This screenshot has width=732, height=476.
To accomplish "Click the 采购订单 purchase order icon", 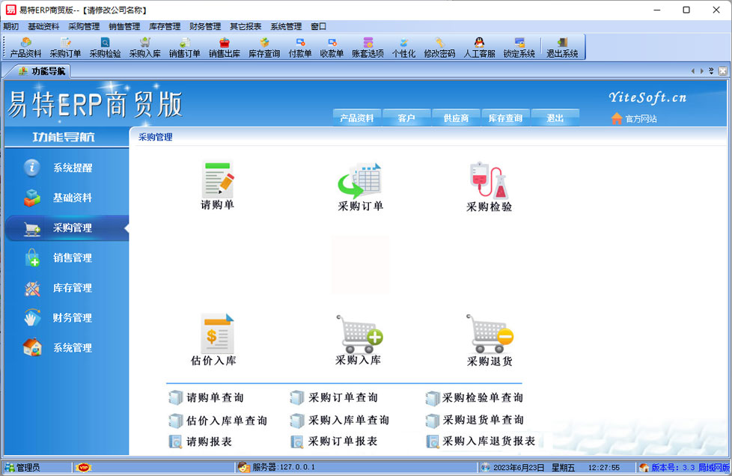I will click(360, 182).
